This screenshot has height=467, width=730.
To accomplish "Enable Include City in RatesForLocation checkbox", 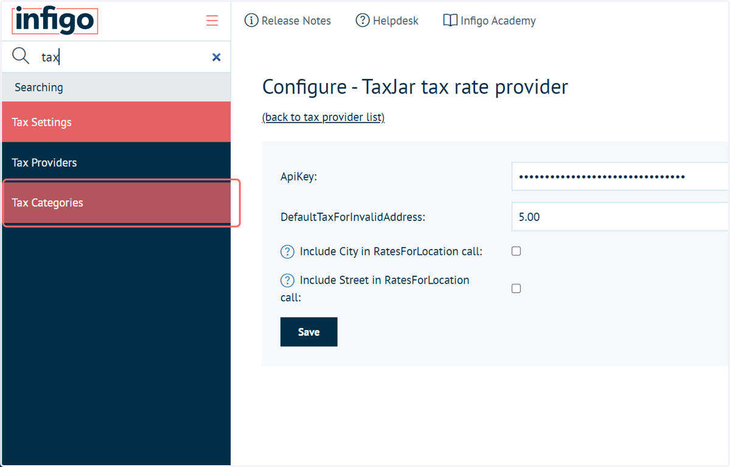I will pos(516,251).
